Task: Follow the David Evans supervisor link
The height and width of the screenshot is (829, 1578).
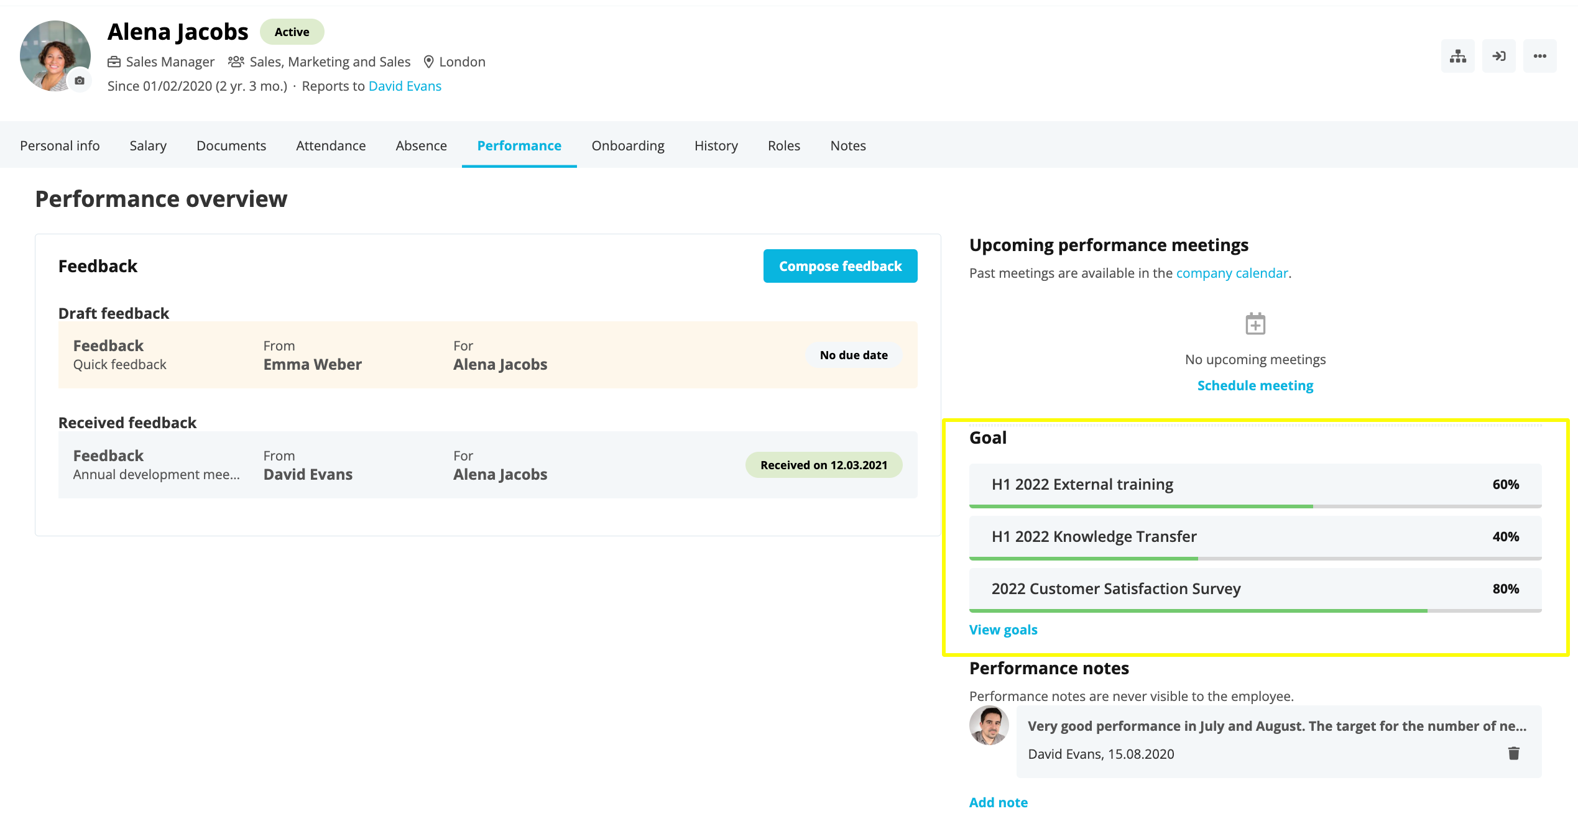Action: (x=405, y=86)
